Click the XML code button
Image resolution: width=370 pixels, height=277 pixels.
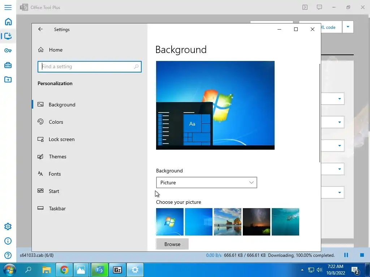pyautogui.click(x=331, y=27)
